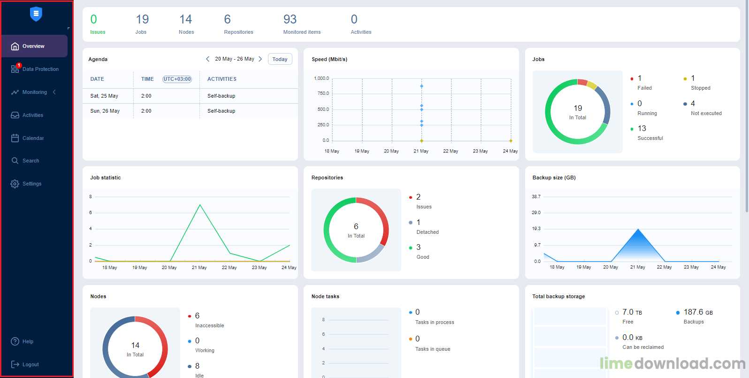
Task: Click the Today button in Agenda
Action: pyautogui.click(x=280, y=59)
